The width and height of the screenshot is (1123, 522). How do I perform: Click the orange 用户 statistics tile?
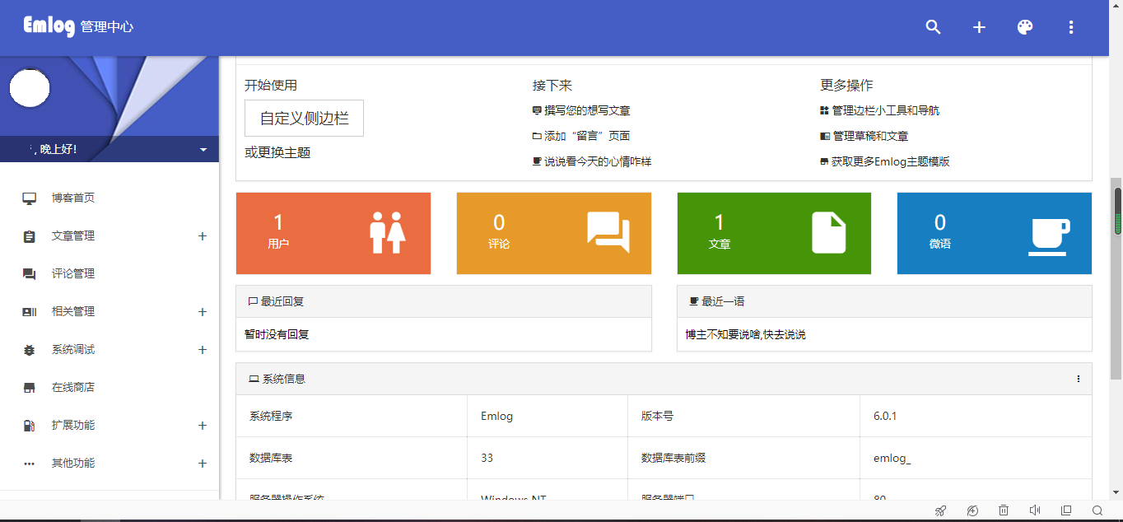pyautogui.click(x=333, y=233)
